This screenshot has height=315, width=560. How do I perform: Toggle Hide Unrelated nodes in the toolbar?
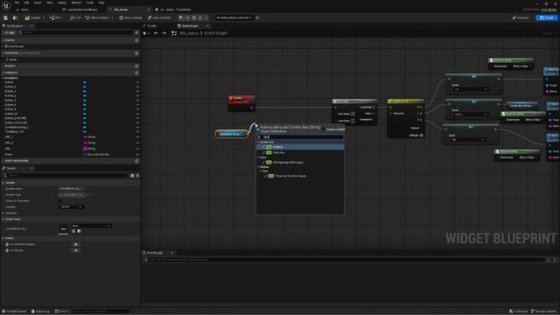(x=97, y=17)
